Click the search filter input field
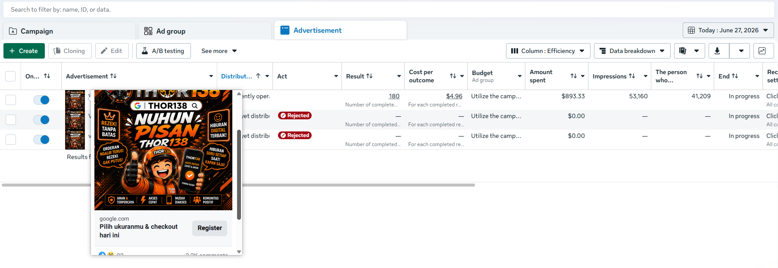Screen dimensions: 778x268 coord(388,9)
